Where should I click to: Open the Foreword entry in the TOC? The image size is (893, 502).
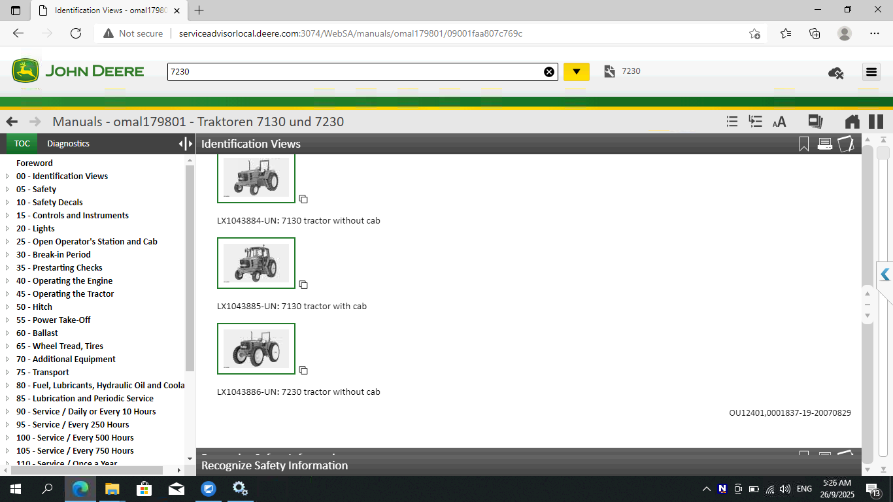[x=34, y=163]
